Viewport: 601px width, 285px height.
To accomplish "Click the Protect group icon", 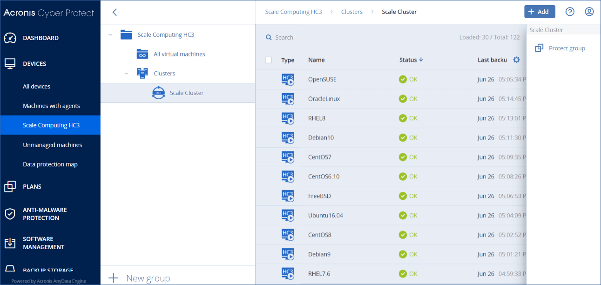I will coord(539,48).
